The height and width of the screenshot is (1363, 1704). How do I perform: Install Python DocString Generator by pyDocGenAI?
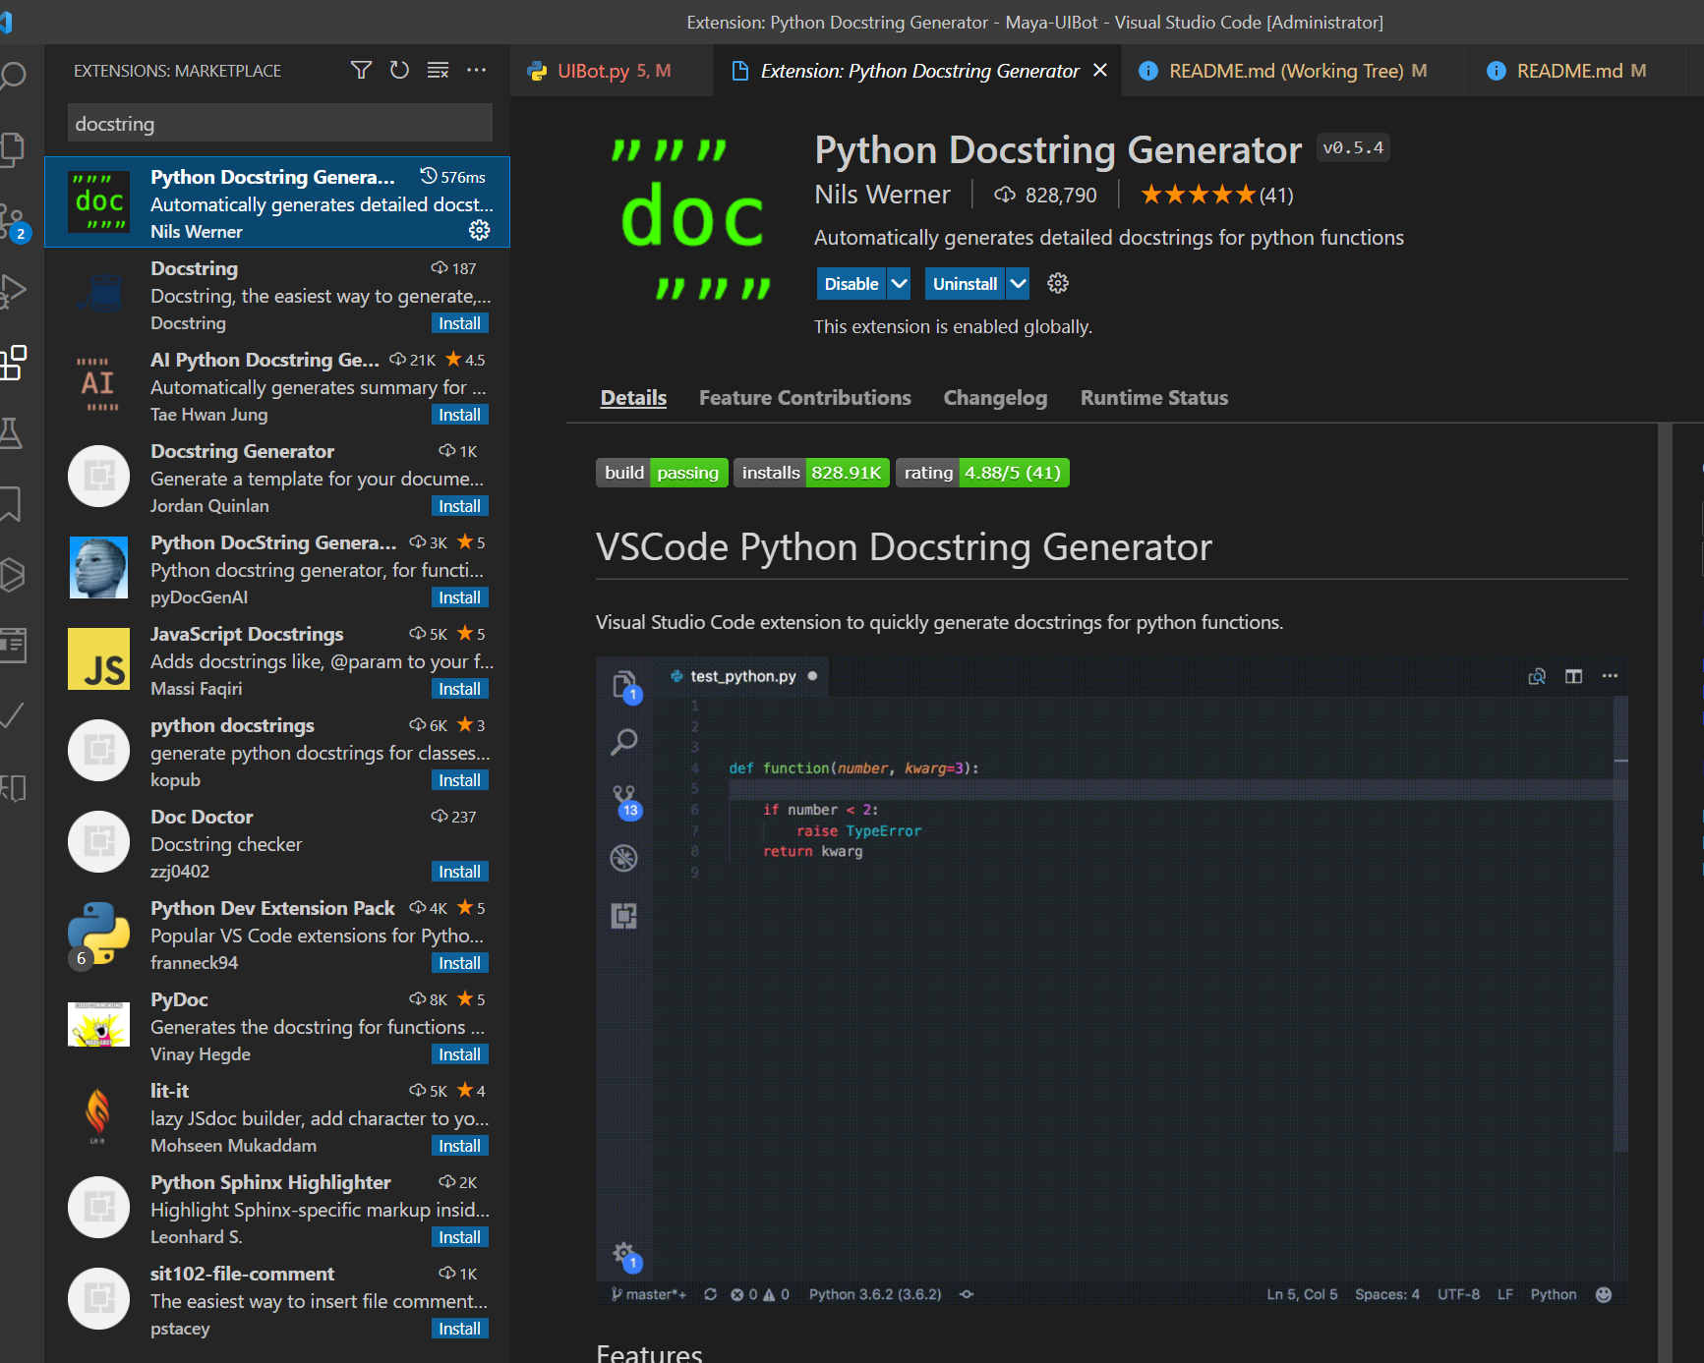460,597
